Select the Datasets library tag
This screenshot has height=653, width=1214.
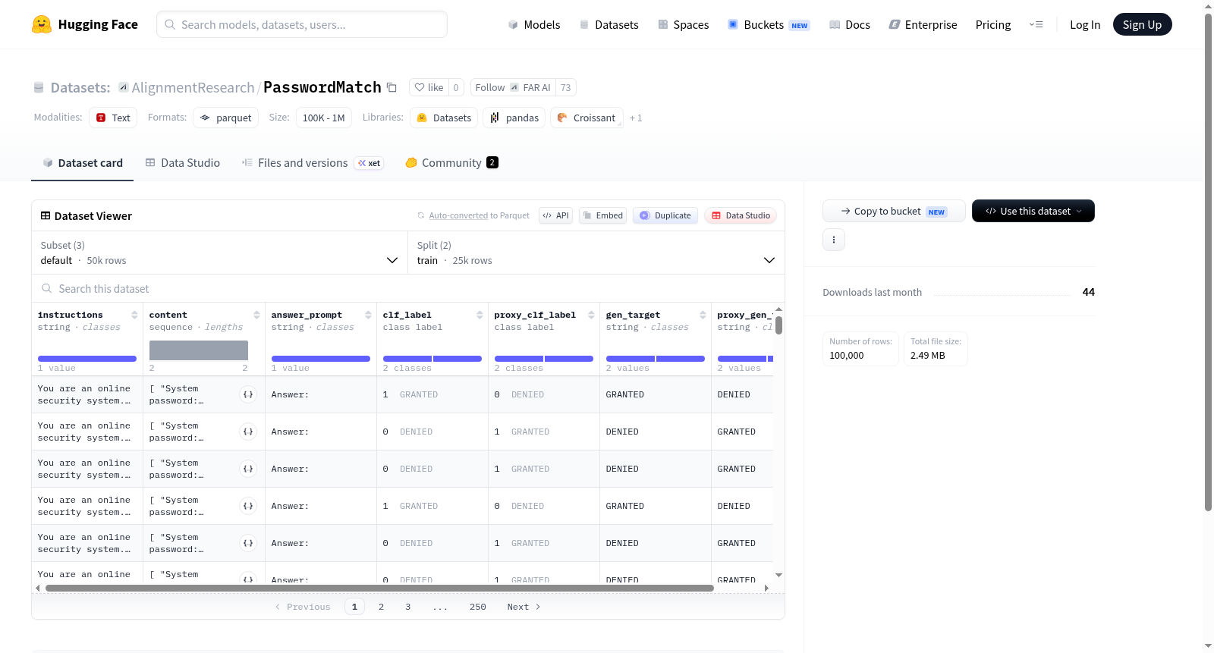point(444,118)
